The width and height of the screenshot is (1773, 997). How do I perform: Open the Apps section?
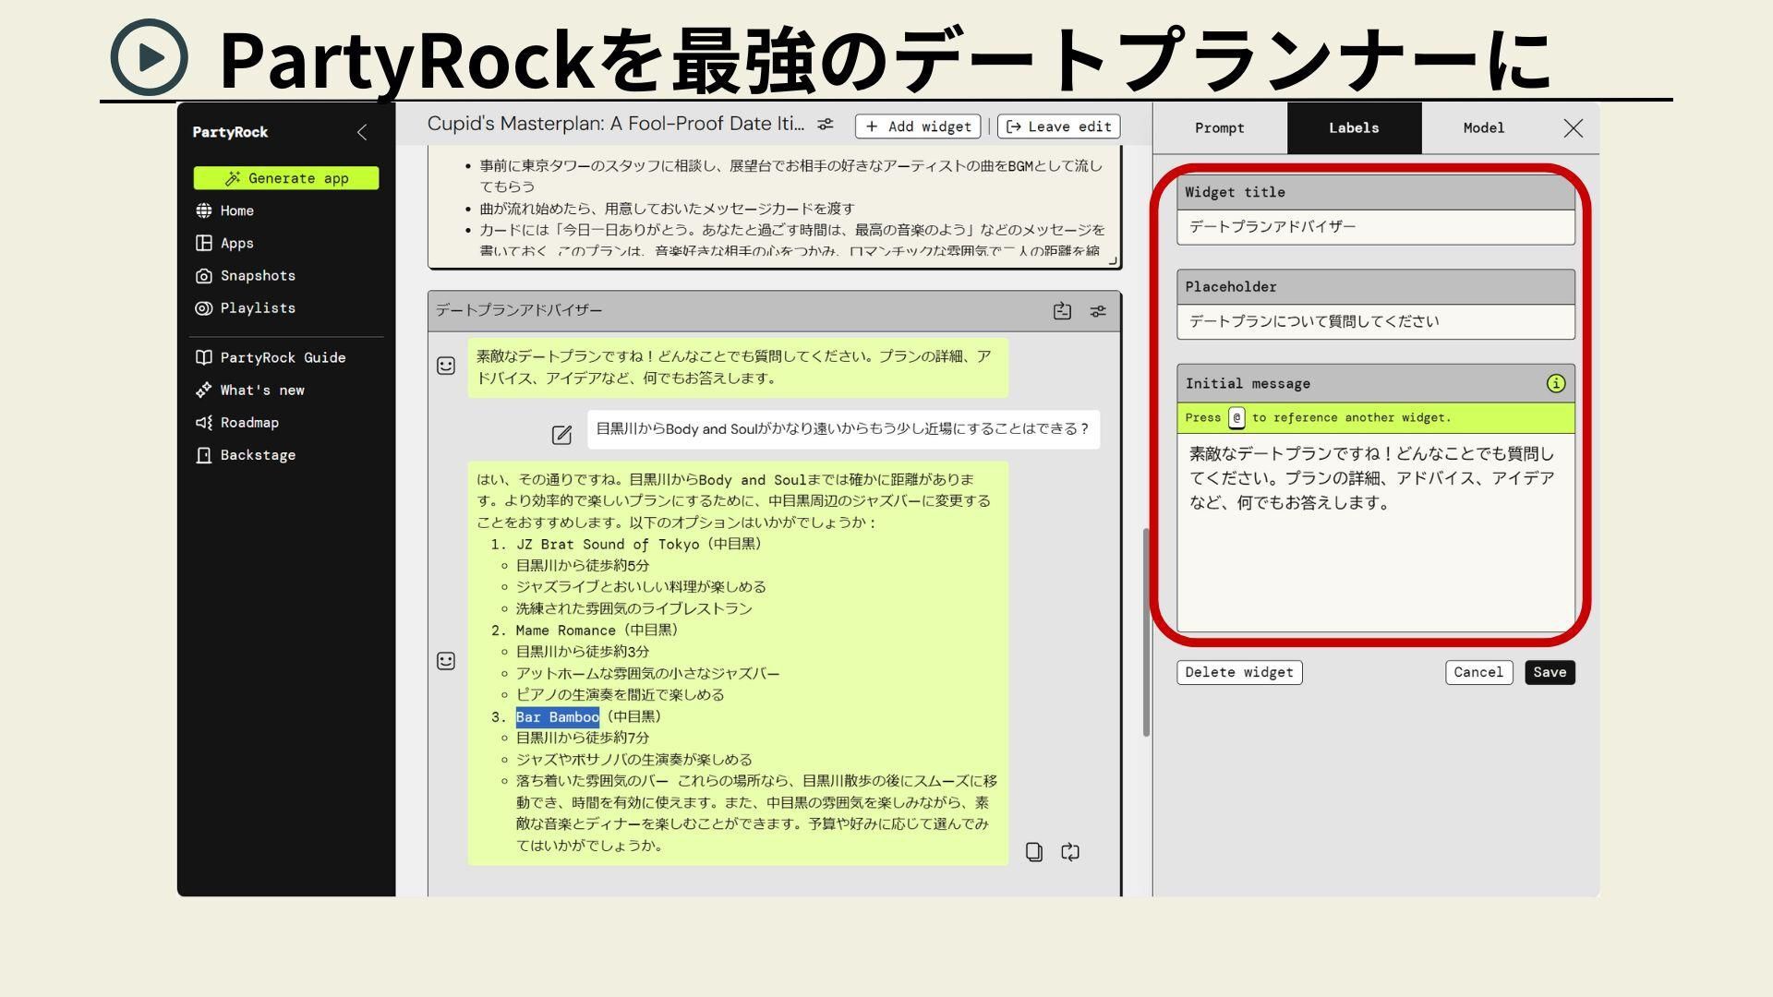pyautogui.click(x=236, y=243)
